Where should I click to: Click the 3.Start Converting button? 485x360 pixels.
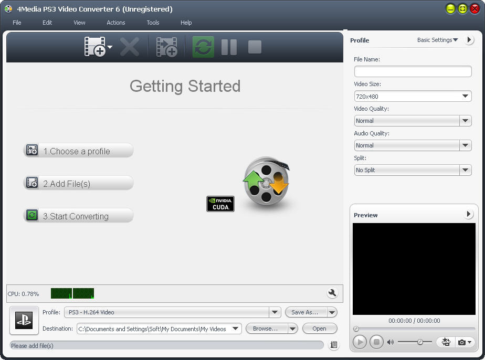click(79, 216)
